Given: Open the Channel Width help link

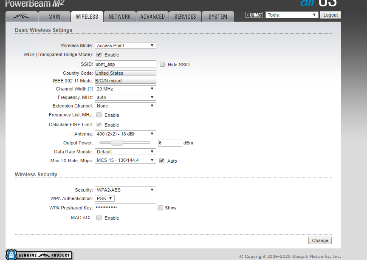Looking at the screenshot, I should click(90, 89).
